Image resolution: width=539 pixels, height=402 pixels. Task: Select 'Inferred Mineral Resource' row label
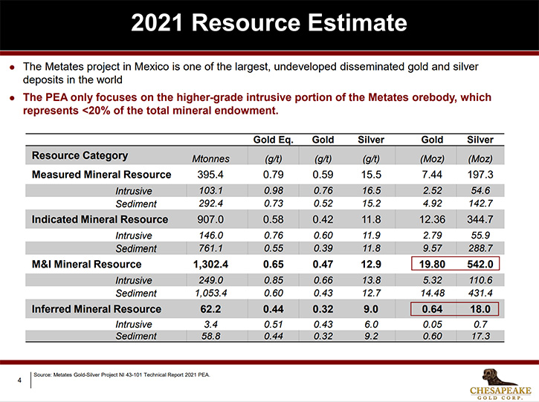pyautogui.click(x=97, y=309)
